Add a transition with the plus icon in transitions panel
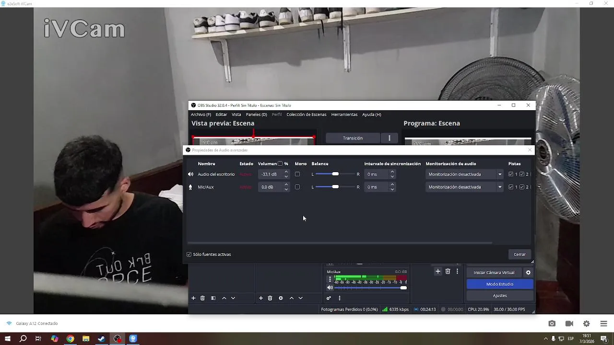The width and height of the screenshot is (614, 345). [438, 271]
